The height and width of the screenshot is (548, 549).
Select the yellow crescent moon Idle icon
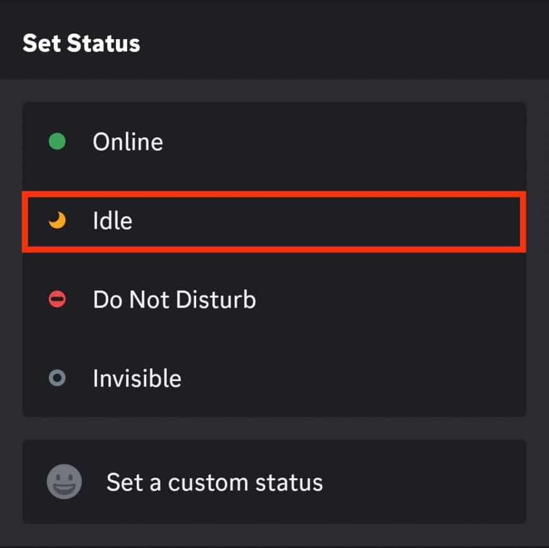point(58,220)
